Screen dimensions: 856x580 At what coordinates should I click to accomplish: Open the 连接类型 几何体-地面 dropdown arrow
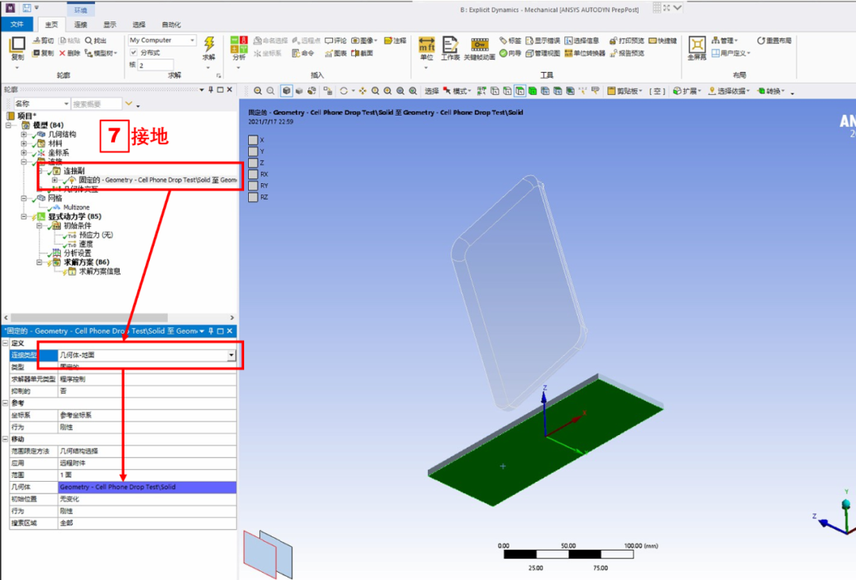click(x=231, y=355)
